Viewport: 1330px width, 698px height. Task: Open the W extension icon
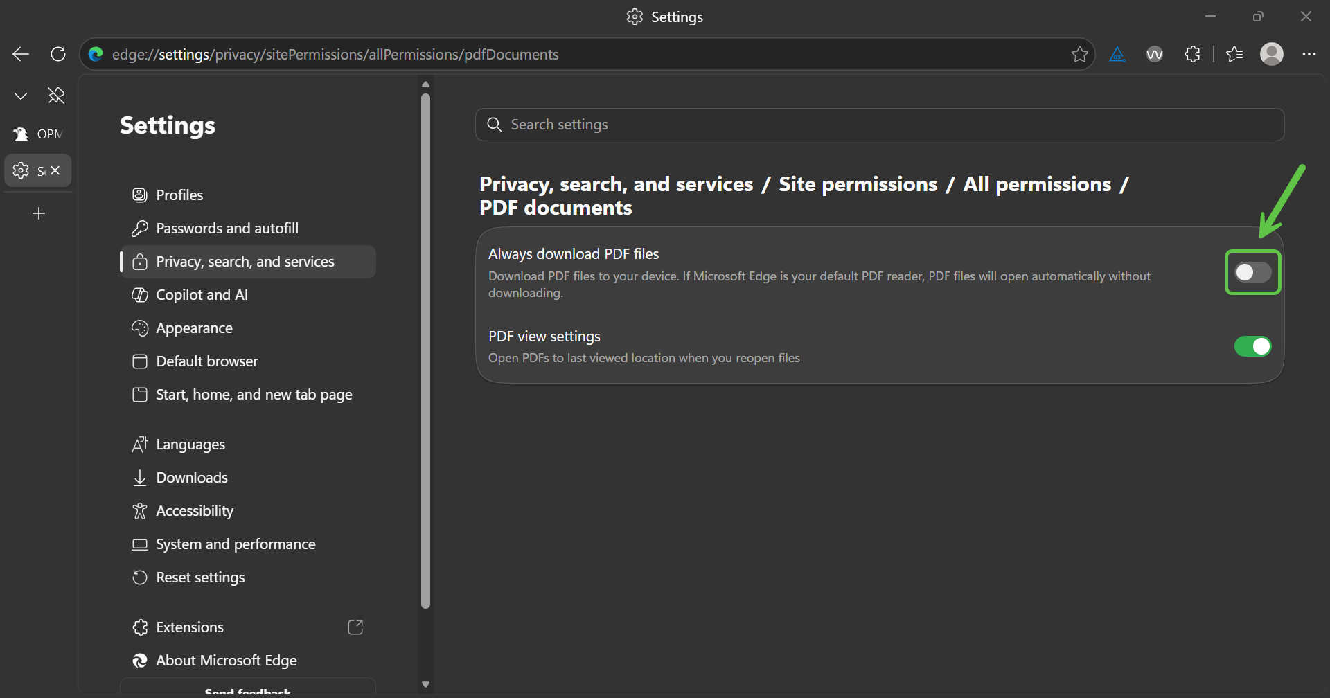(x=1155, y=54)
